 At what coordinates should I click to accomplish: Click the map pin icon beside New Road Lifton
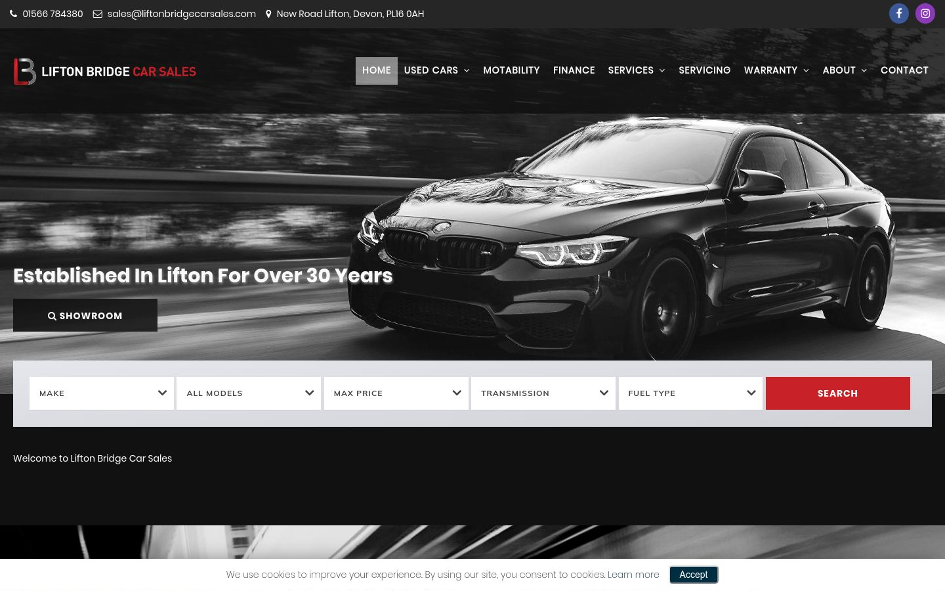pos(268,14)
